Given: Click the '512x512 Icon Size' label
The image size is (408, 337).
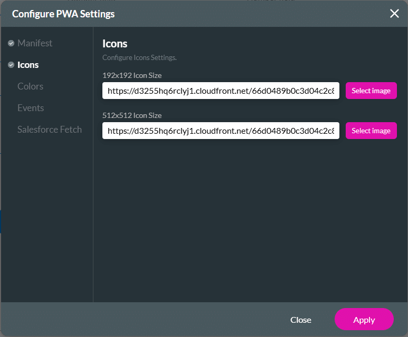Looking at the screenshot, I should click(x=132, y=115).
